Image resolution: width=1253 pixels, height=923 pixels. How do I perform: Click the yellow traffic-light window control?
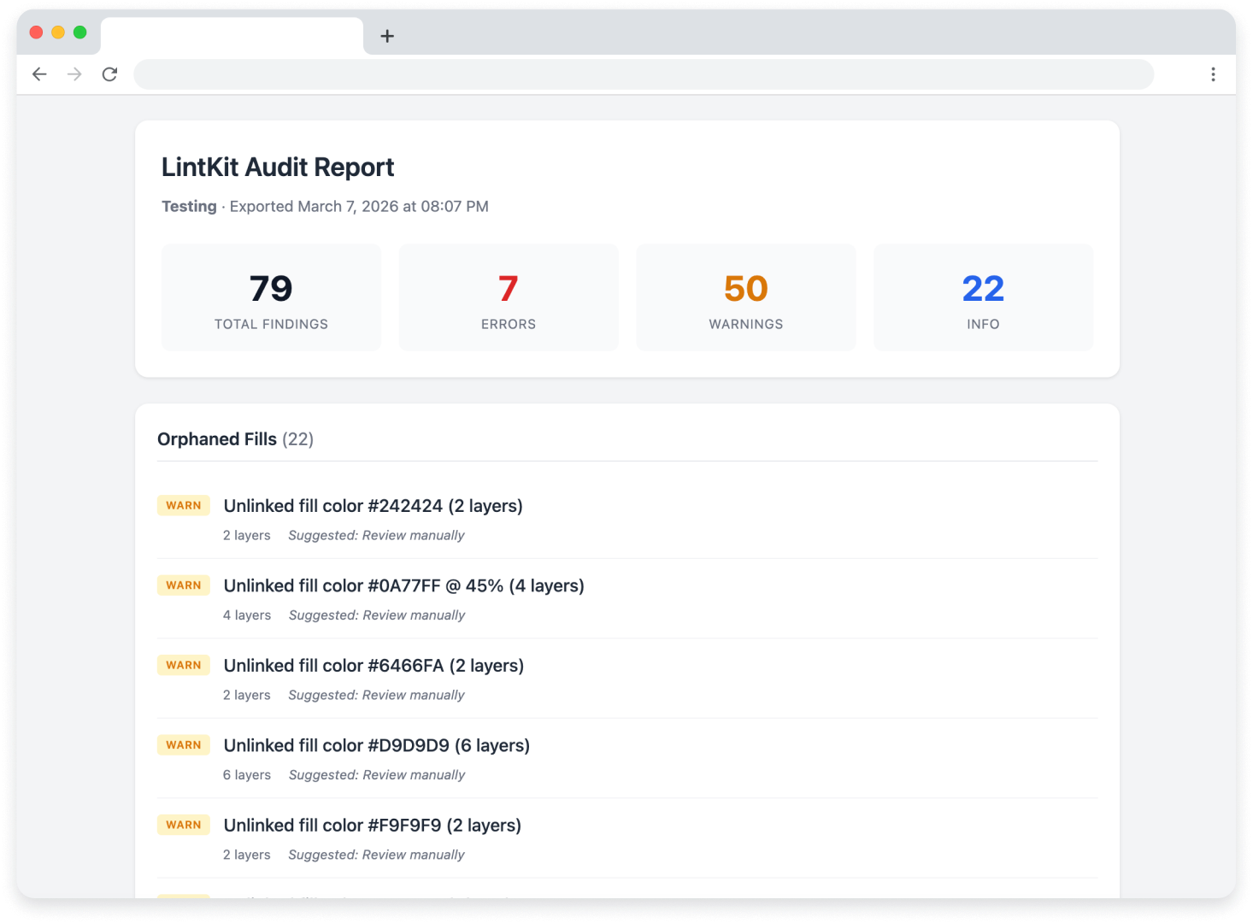coord(57,32)
